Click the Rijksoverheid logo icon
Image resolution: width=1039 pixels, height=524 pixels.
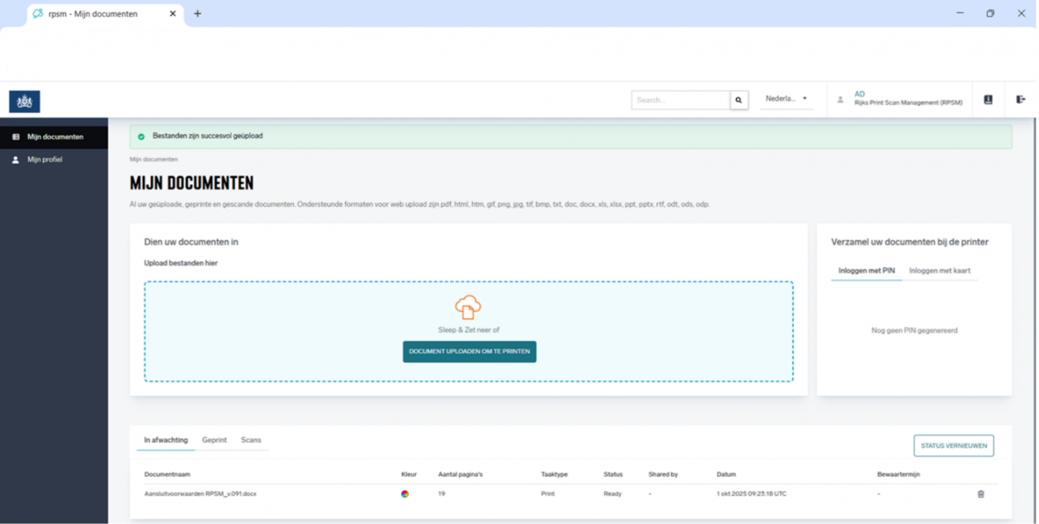25,102
